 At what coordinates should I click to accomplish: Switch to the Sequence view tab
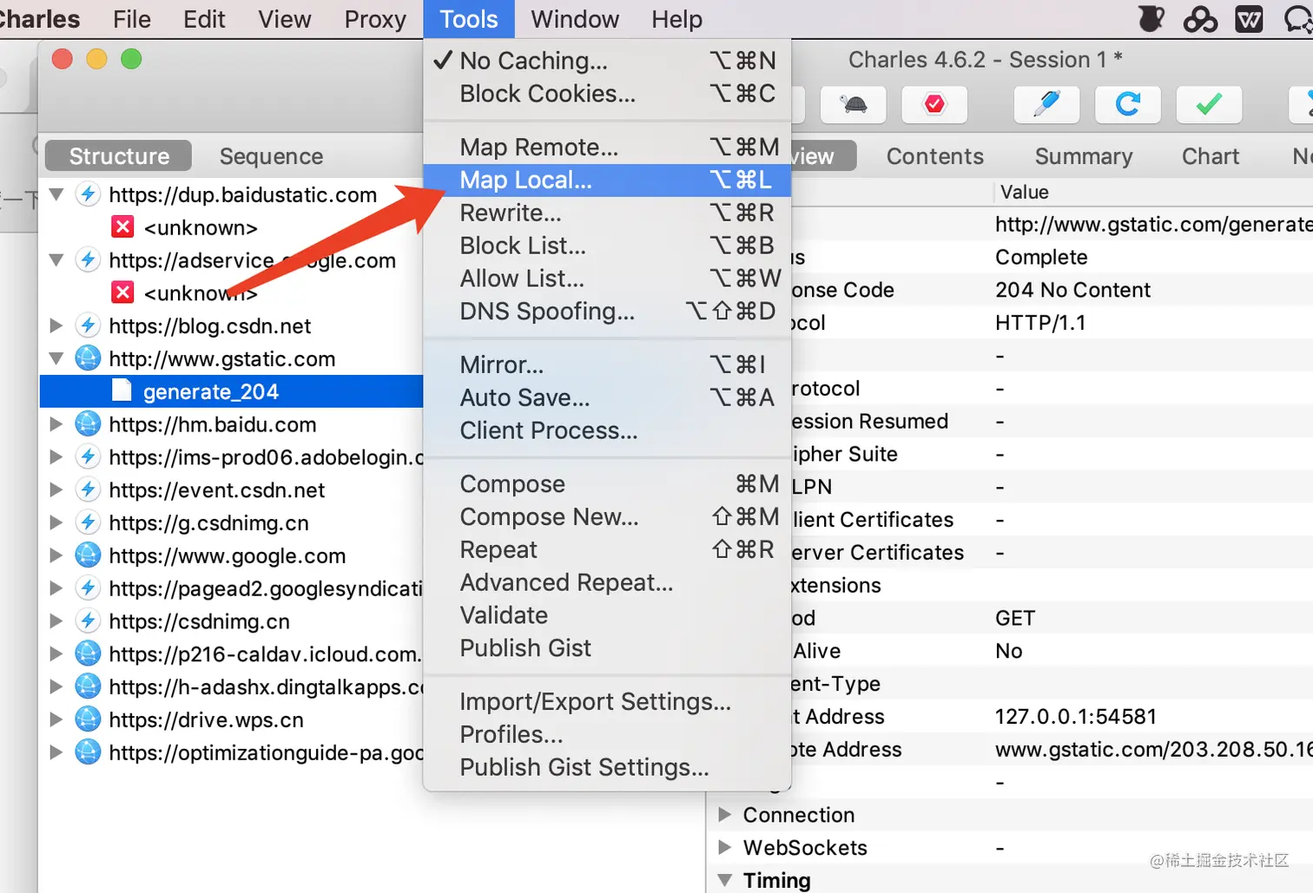coord(271,156)
